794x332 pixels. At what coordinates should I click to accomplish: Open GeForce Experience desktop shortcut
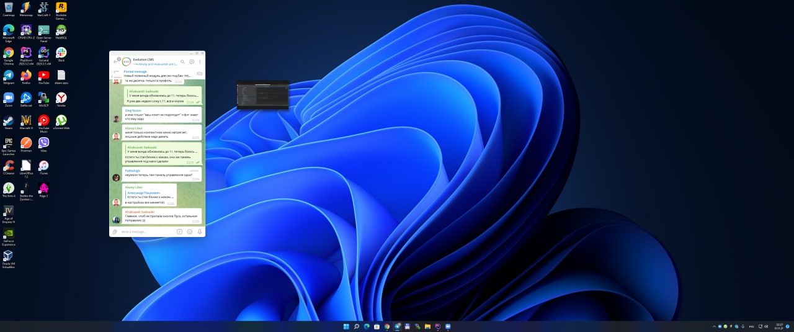[8, 237]
